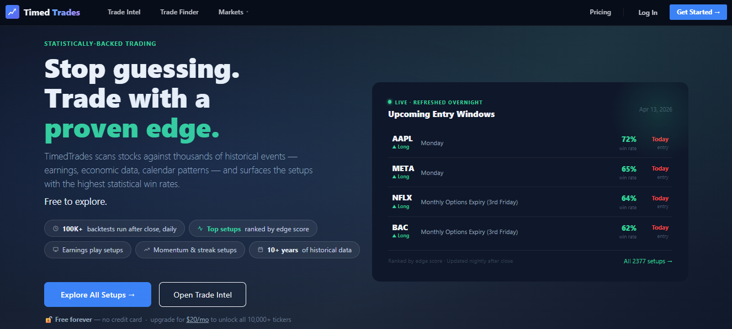Screen dimensions: 732x329
Task: Click the Explore All Setups button
Action: [x=98, y=295]
